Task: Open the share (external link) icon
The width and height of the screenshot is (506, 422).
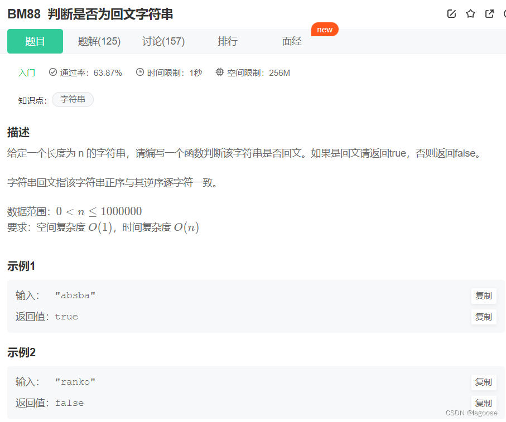Action: pyautogui.click(x=489, y=14)
